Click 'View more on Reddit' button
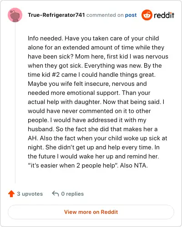This screenshot has width=182, height=227. pyautogui.click(x=91, y=212)
